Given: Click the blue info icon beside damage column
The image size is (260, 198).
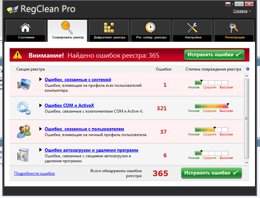Looking at the screenshot, I should (248, 69).
